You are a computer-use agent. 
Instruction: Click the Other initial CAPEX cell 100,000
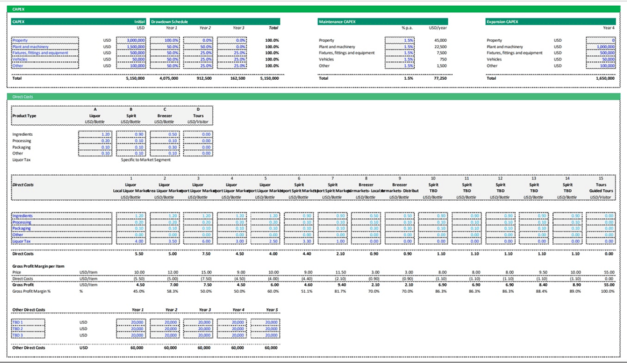click(131, 66)
